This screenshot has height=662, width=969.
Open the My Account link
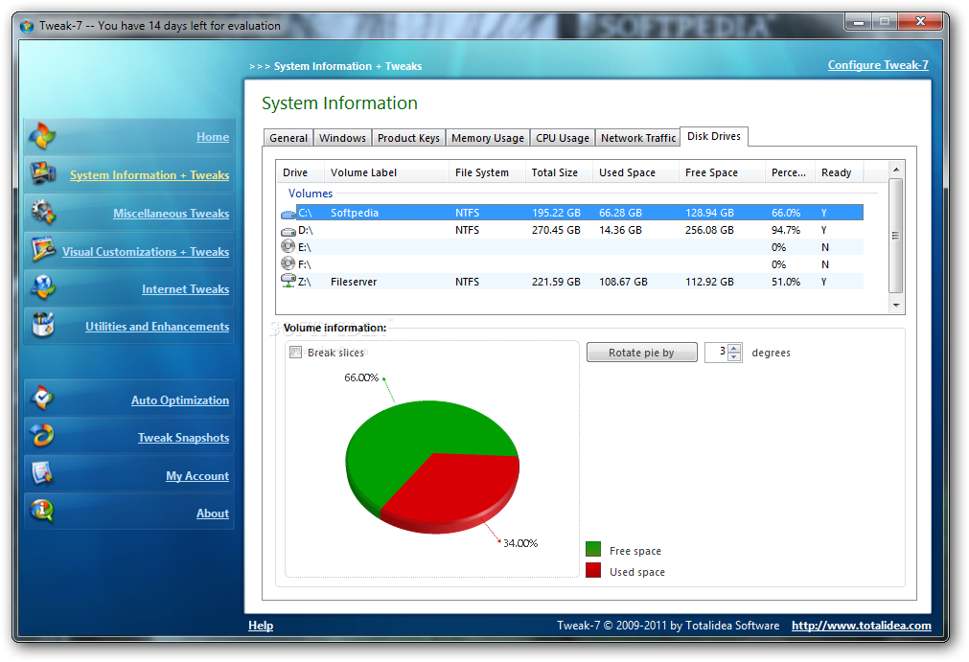(x=197, y=476)
